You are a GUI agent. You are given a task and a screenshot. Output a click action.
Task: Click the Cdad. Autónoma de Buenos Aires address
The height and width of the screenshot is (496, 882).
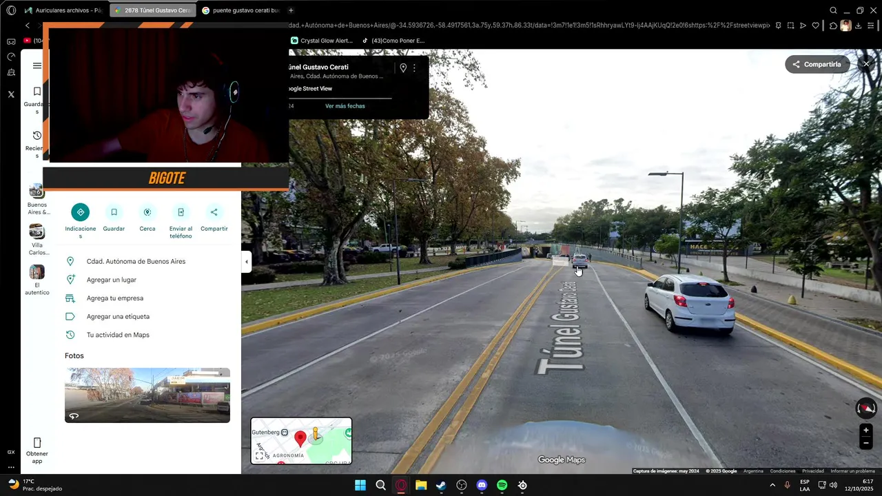pyautogui.click(x=136, y=262)
